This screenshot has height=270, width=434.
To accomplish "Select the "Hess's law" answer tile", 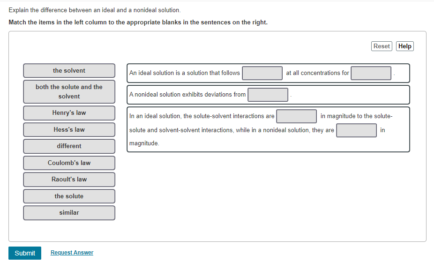I will [69, 129].
